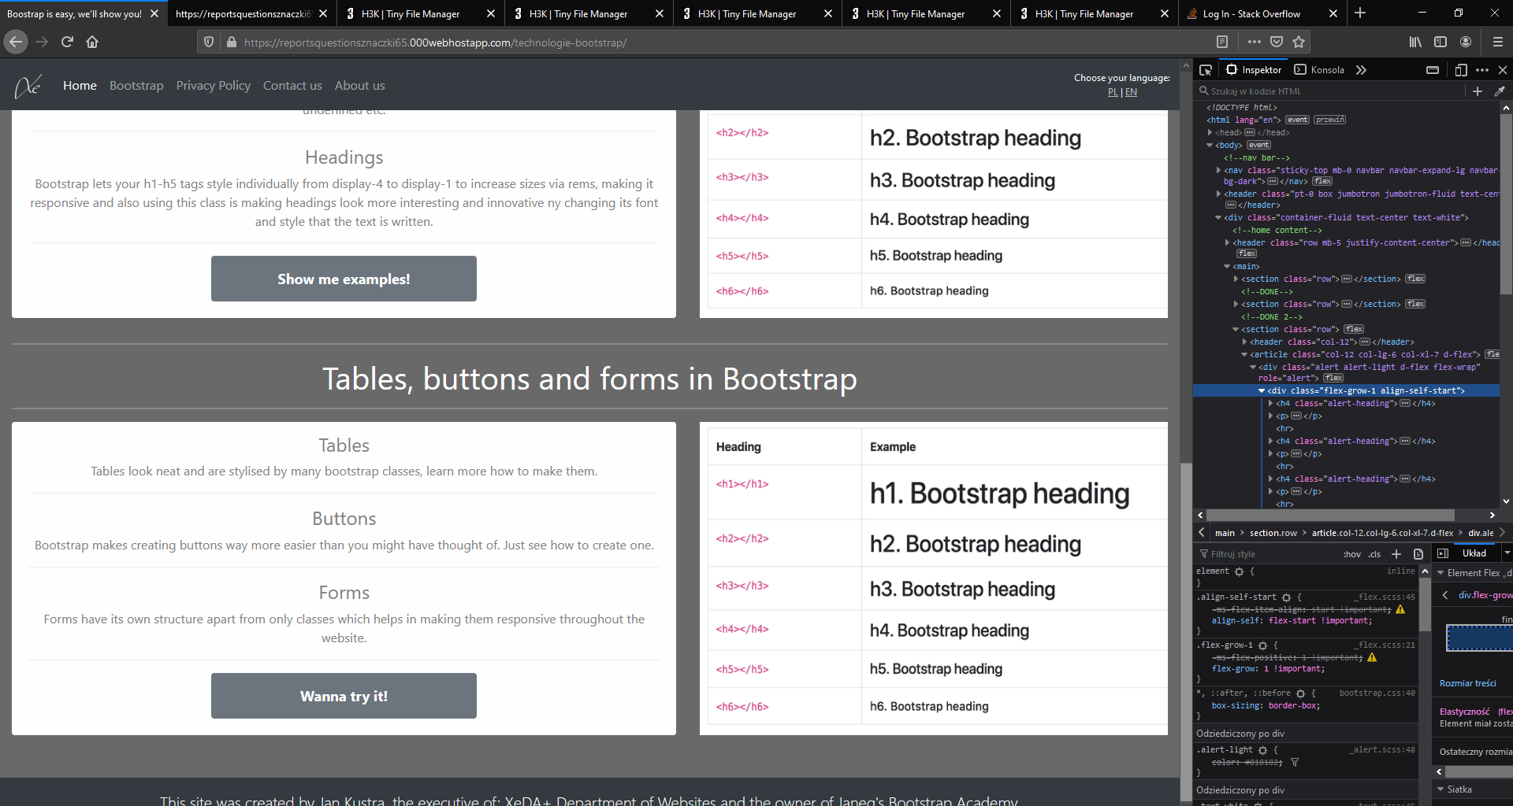Open bootstrap.css:40 source link

[1377, 693]
